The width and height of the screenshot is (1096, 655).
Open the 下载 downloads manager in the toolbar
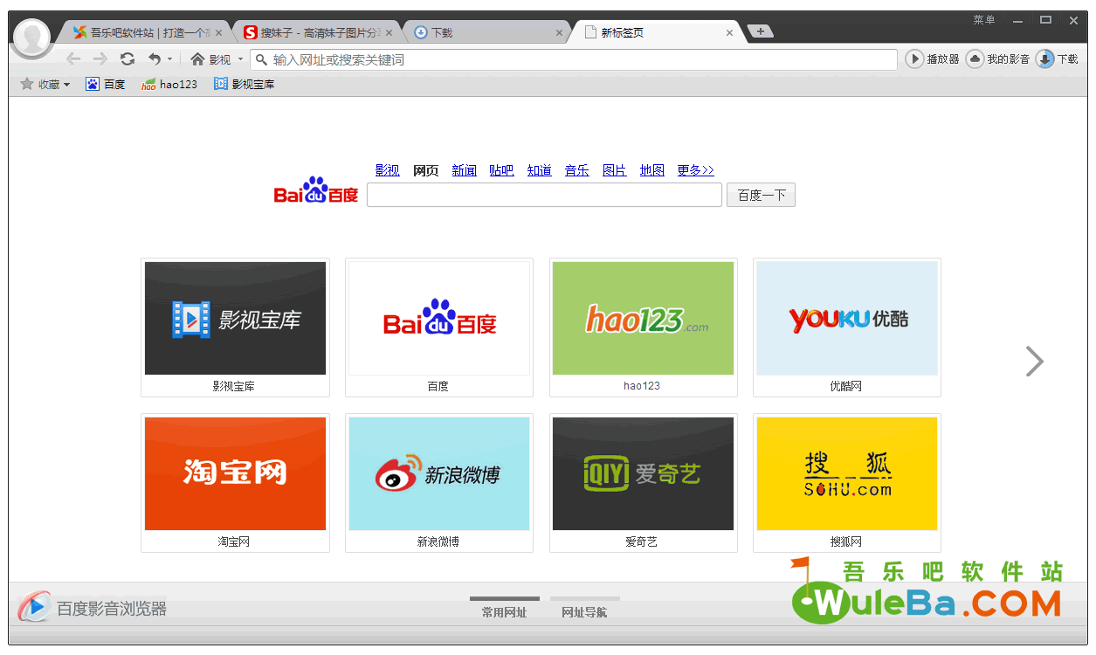tap(1058, 59)
